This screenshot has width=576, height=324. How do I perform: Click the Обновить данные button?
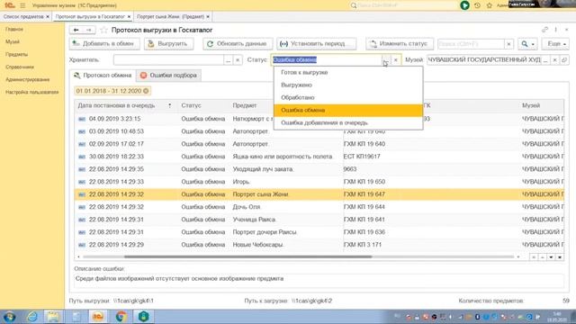[238, 44]
